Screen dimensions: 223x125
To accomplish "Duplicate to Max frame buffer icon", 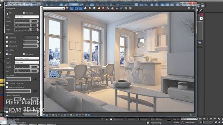I will point(108,8).
